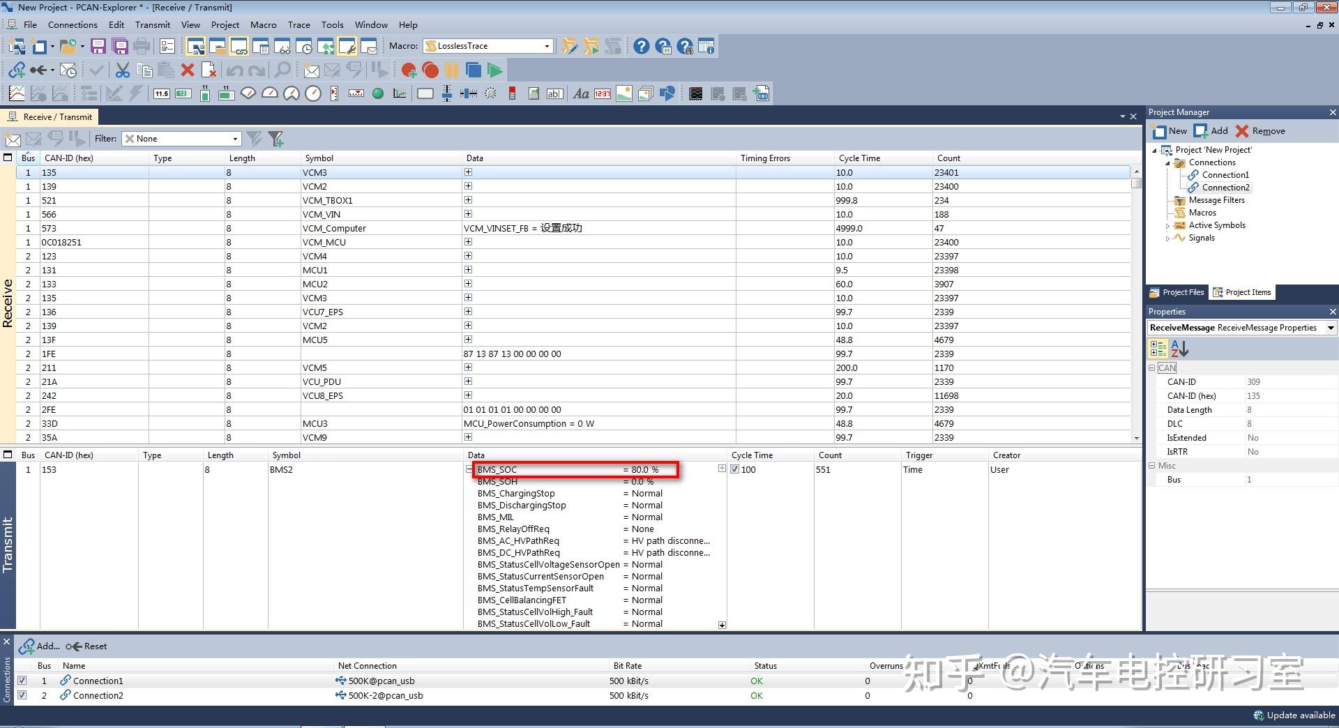This screenshot has width=1339, height=728.
Task: Click the New Transmit Message envelope icon
Action: point(312,70)
